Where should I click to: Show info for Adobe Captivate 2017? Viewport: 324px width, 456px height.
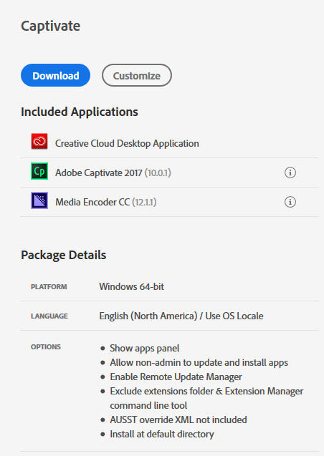pos(290,173)
